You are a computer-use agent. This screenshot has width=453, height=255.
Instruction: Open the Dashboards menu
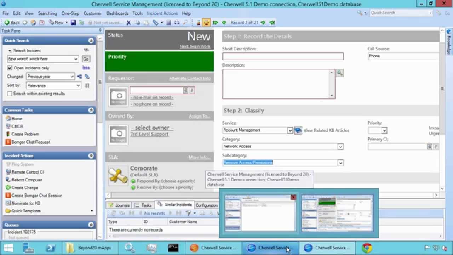[117, 13]
